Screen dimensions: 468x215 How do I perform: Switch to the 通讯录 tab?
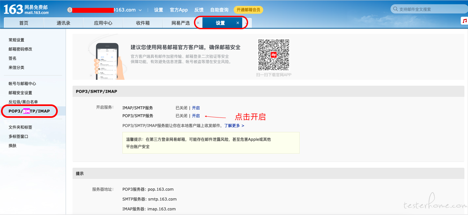click(63, 23)
